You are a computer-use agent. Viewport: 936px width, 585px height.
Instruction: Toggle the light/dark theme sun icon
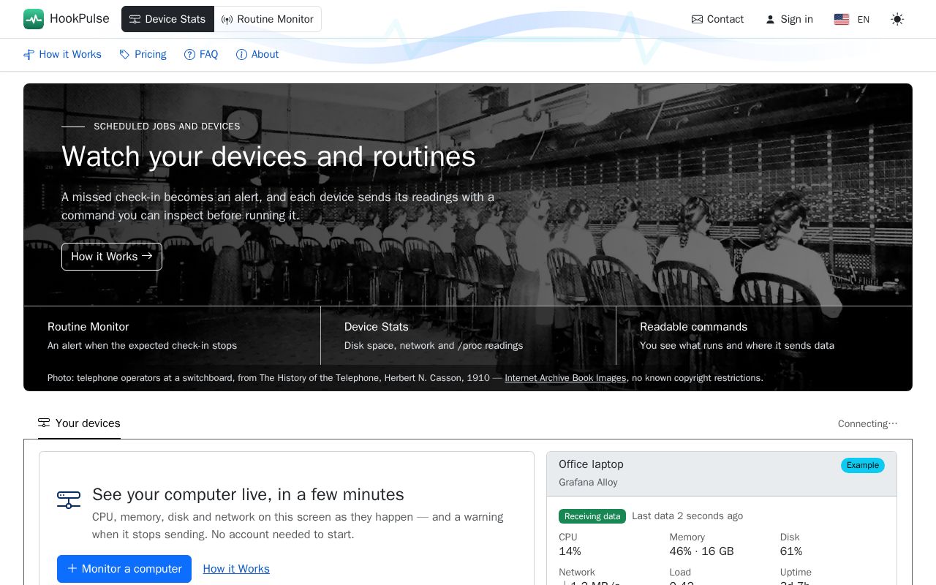click(897, 19)
